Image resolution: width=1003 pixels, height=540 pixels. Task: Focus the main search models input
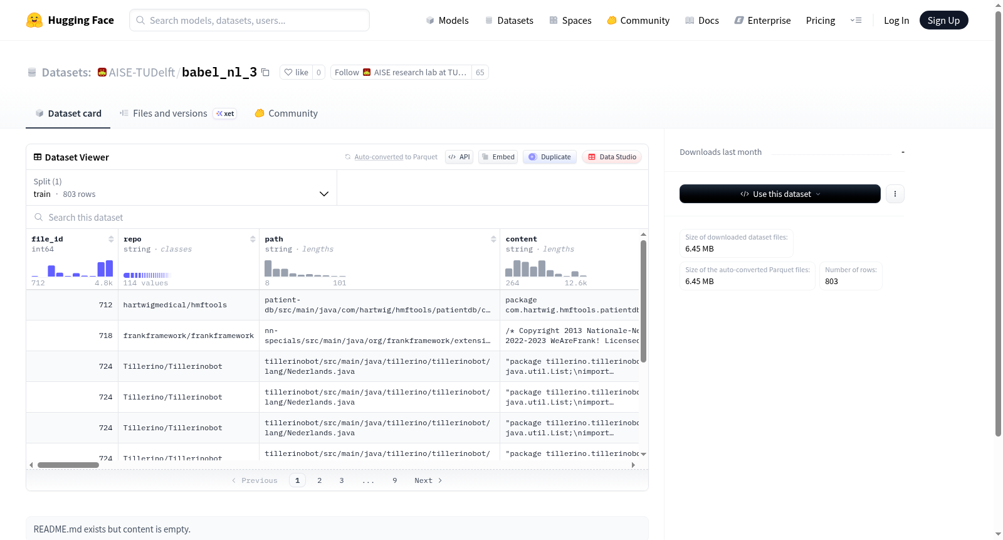pos(249,20)
